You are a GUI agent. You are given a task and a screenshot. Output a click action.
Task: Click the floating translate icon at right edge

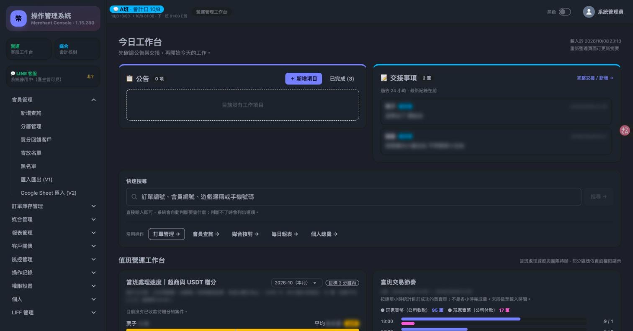[x=625, y=130]
